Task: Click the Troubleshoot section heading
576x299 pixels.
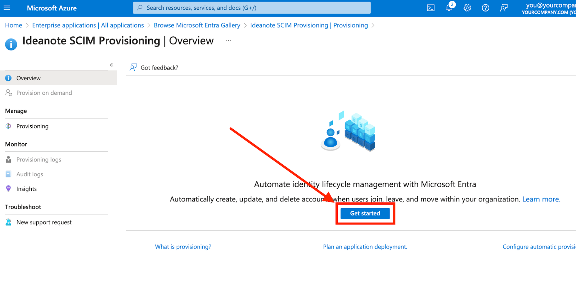Action: coord(23,207)
